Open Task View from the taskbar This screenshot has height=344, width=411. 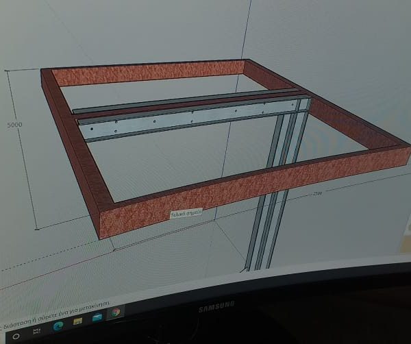[37, 332]
